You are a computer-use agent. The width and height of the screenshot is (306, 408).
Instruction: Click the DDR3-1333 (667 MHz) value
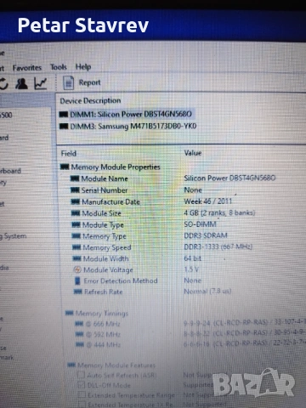tap(218, 246)
